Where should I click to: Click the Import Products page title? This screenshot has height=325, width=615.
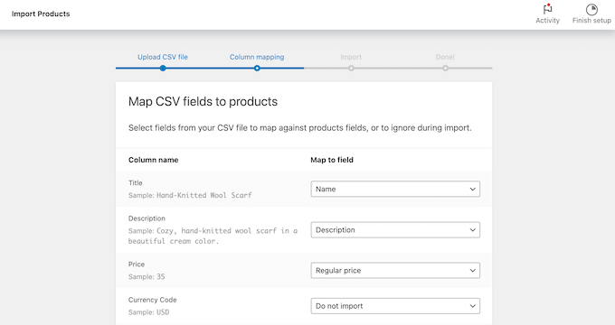(41, 14)
